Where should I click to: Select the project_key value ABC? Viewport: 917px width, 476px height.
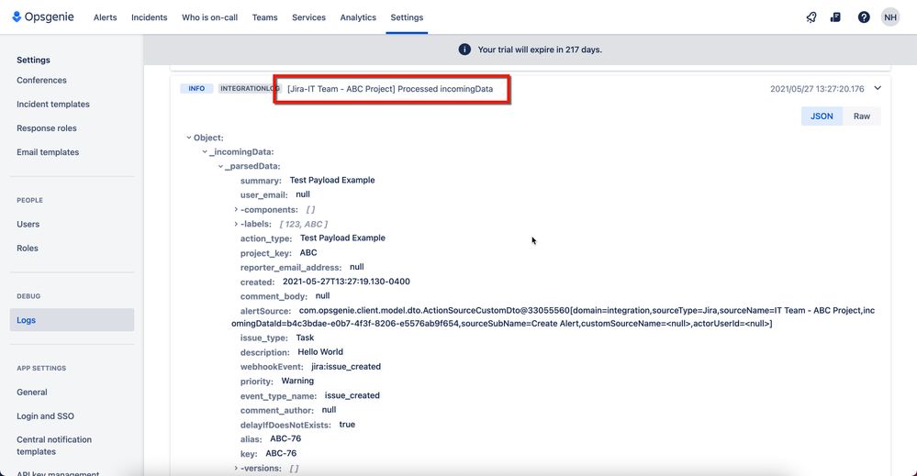[x=308, y=253]
